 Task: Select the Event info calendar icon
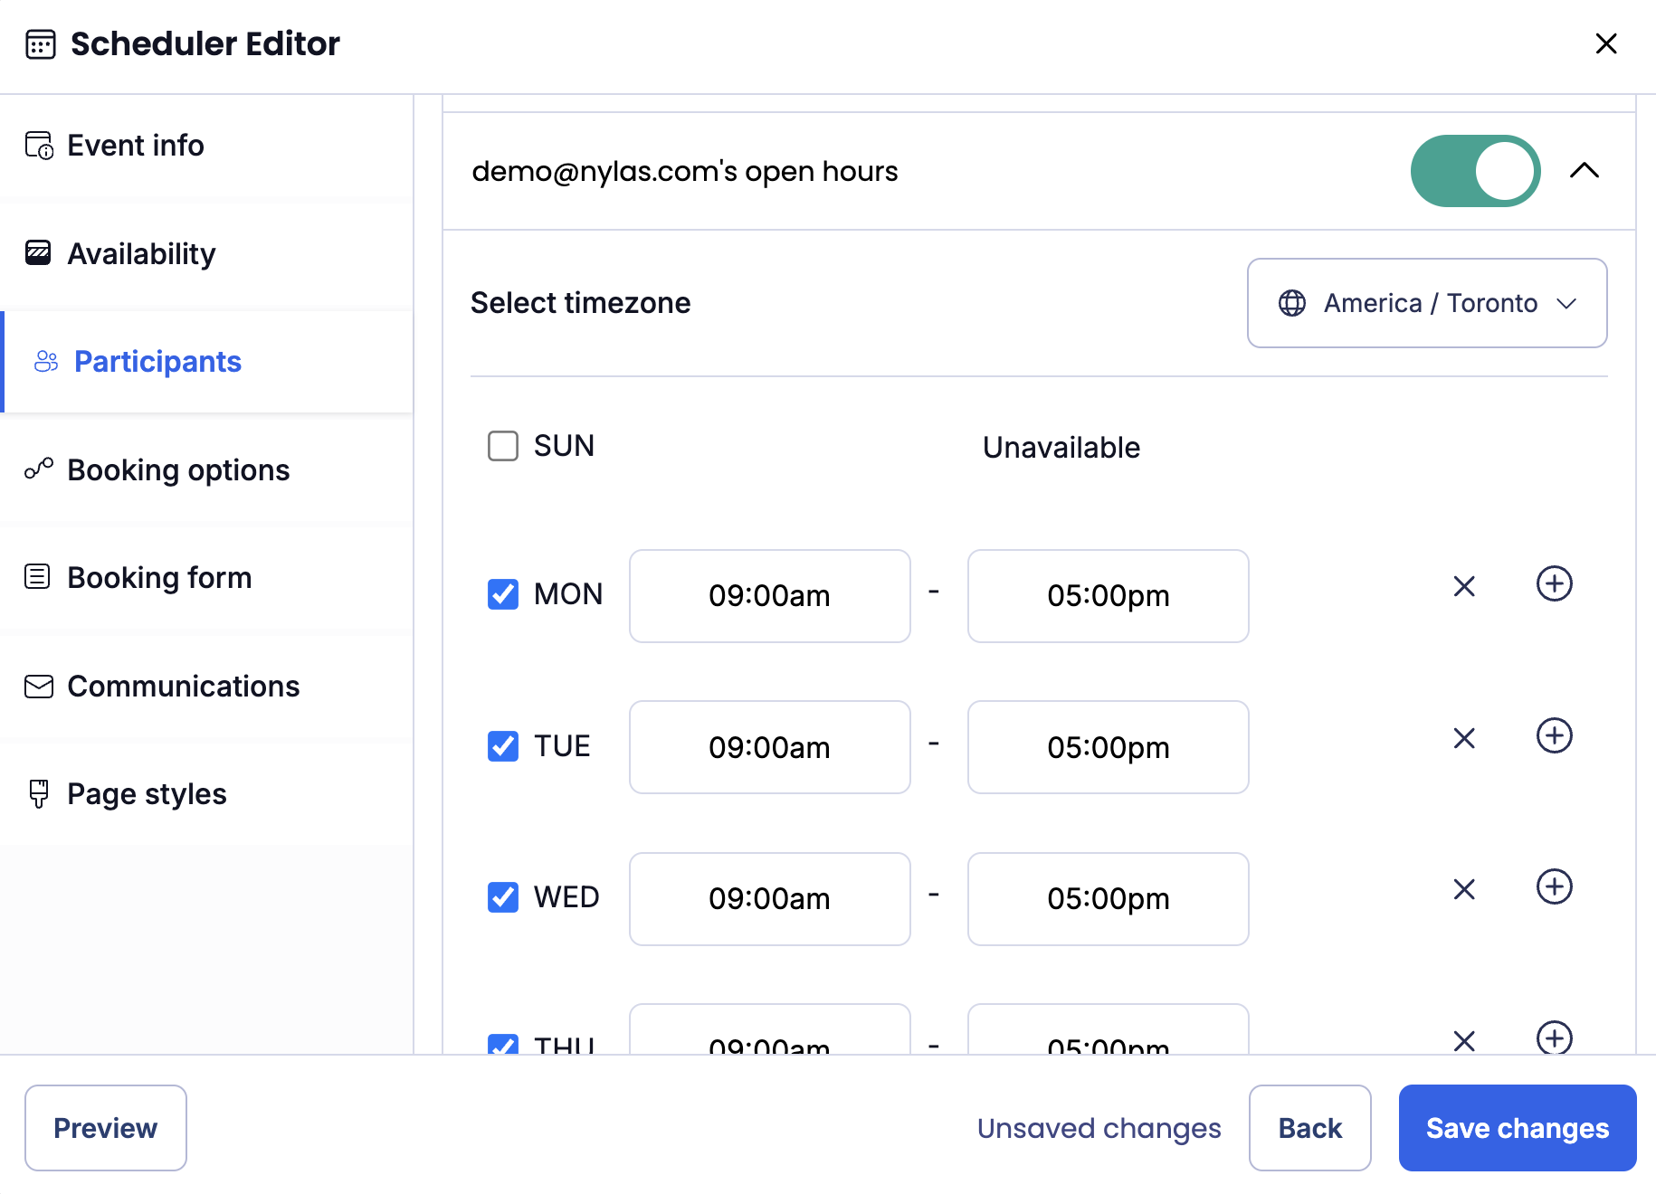38,145
